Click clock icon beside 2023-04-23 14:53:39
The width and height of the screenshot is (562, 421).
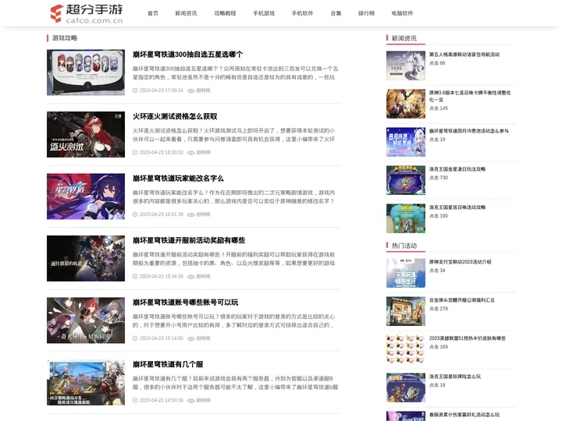[135, 400]
